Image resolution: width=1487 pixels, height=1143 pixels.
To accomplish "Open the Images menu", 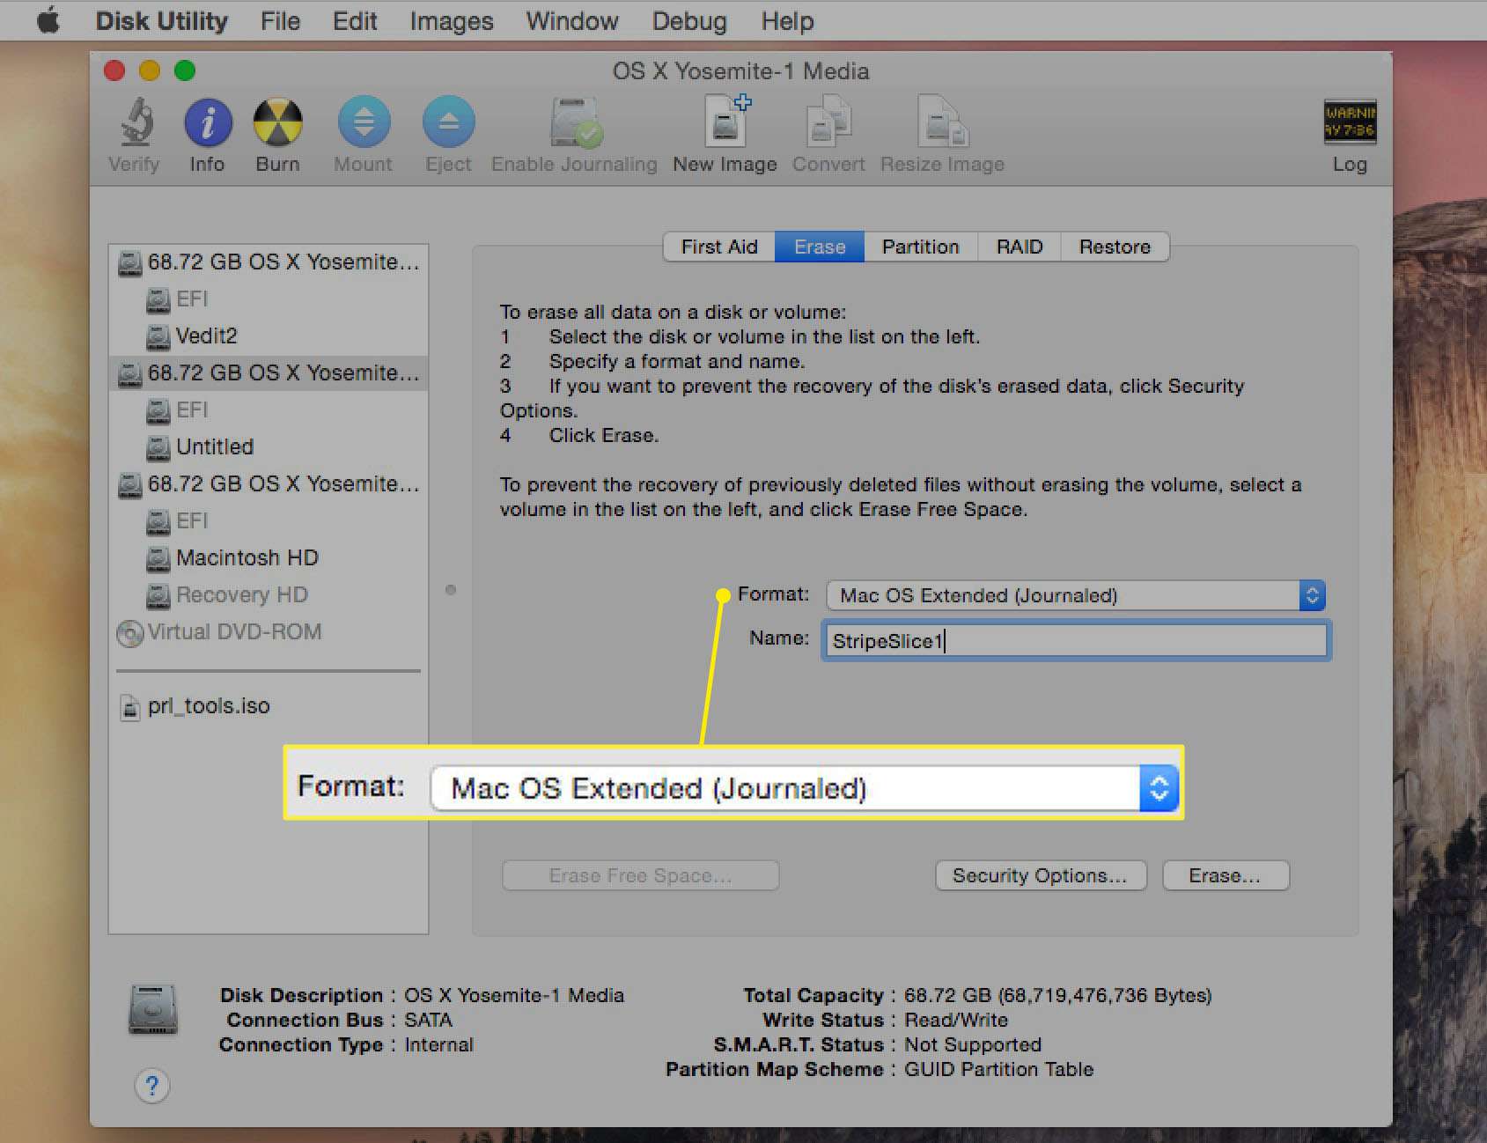I will pyautogui.click(x=452, y=20).
